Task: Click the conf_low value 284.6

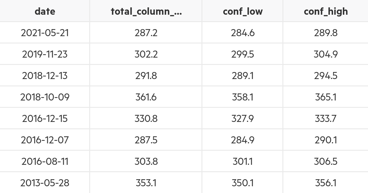Action: pyautogui.click(x=243, y=33)
